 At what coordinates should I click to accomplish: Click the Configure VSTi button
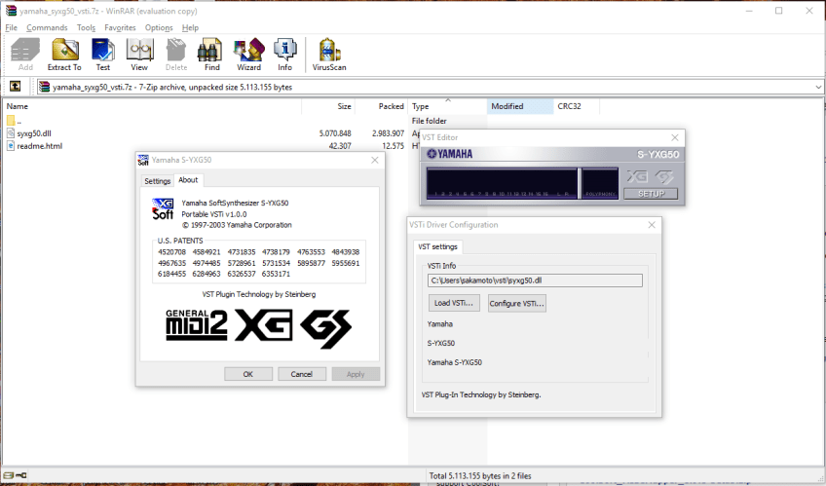[516, 303]
